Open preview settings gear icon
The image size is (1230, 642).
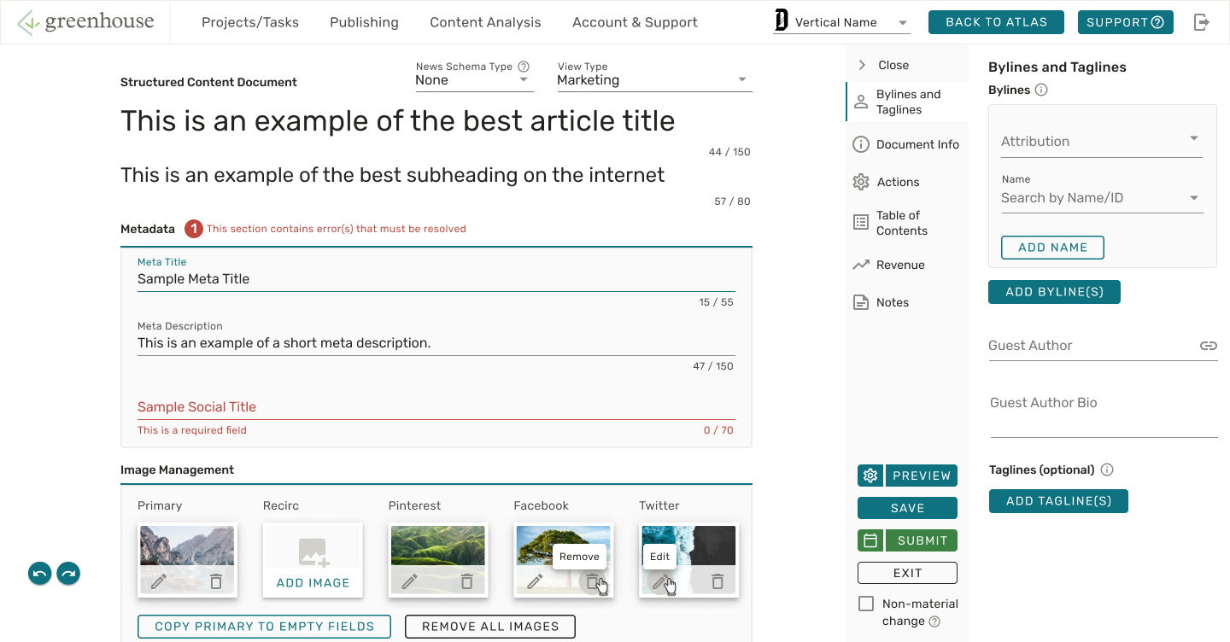[870, 476]
